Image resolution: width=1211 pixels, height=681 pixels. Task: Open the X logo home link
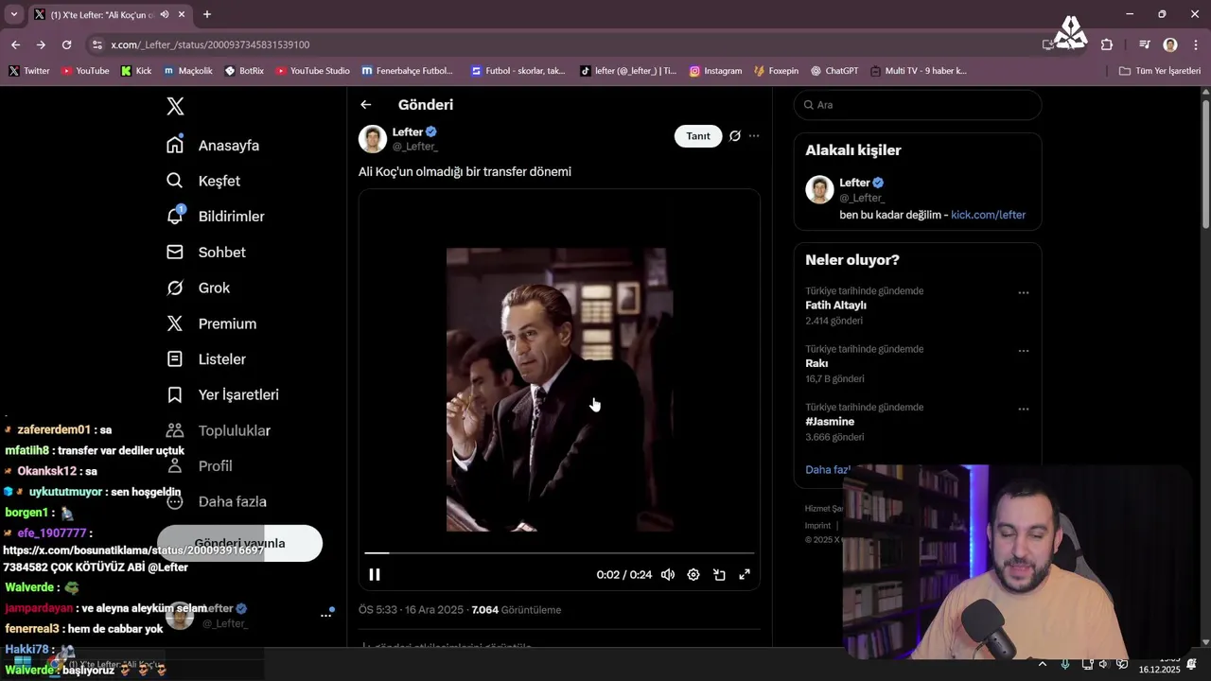pyautogui.click(x=175, y=106)
